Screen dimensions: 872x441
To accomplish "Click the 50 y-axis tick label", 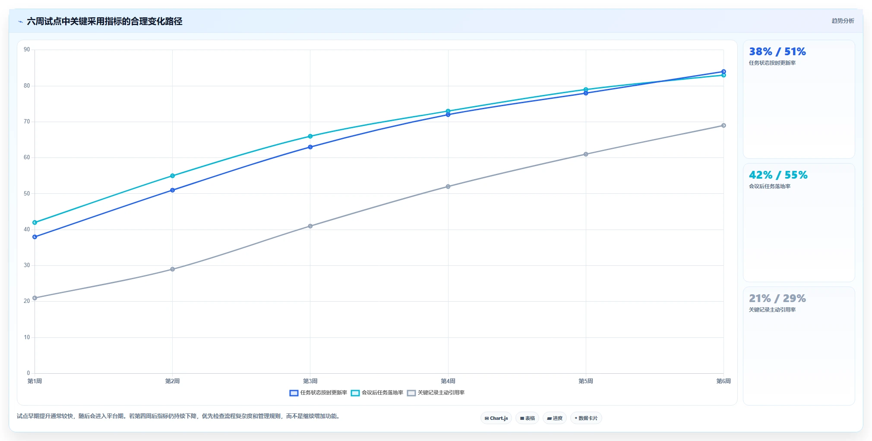I will click(27, 193).
